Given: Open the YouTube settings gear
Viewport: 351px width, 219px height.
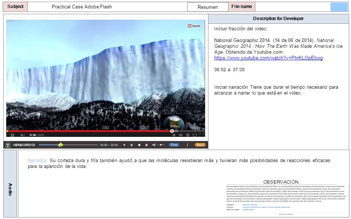Looking at the screenshot, I should coord(188,135).
